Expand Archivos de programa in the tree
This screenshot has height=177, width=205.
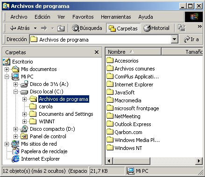pyautogui.click(x=24, y=99)
